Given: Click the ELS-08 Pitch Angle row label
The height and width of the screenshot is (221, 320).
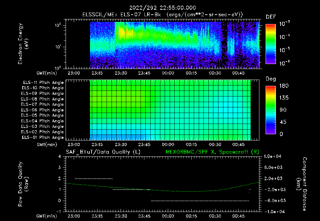Looking at the screenshot, I should [x=42, y=99].
